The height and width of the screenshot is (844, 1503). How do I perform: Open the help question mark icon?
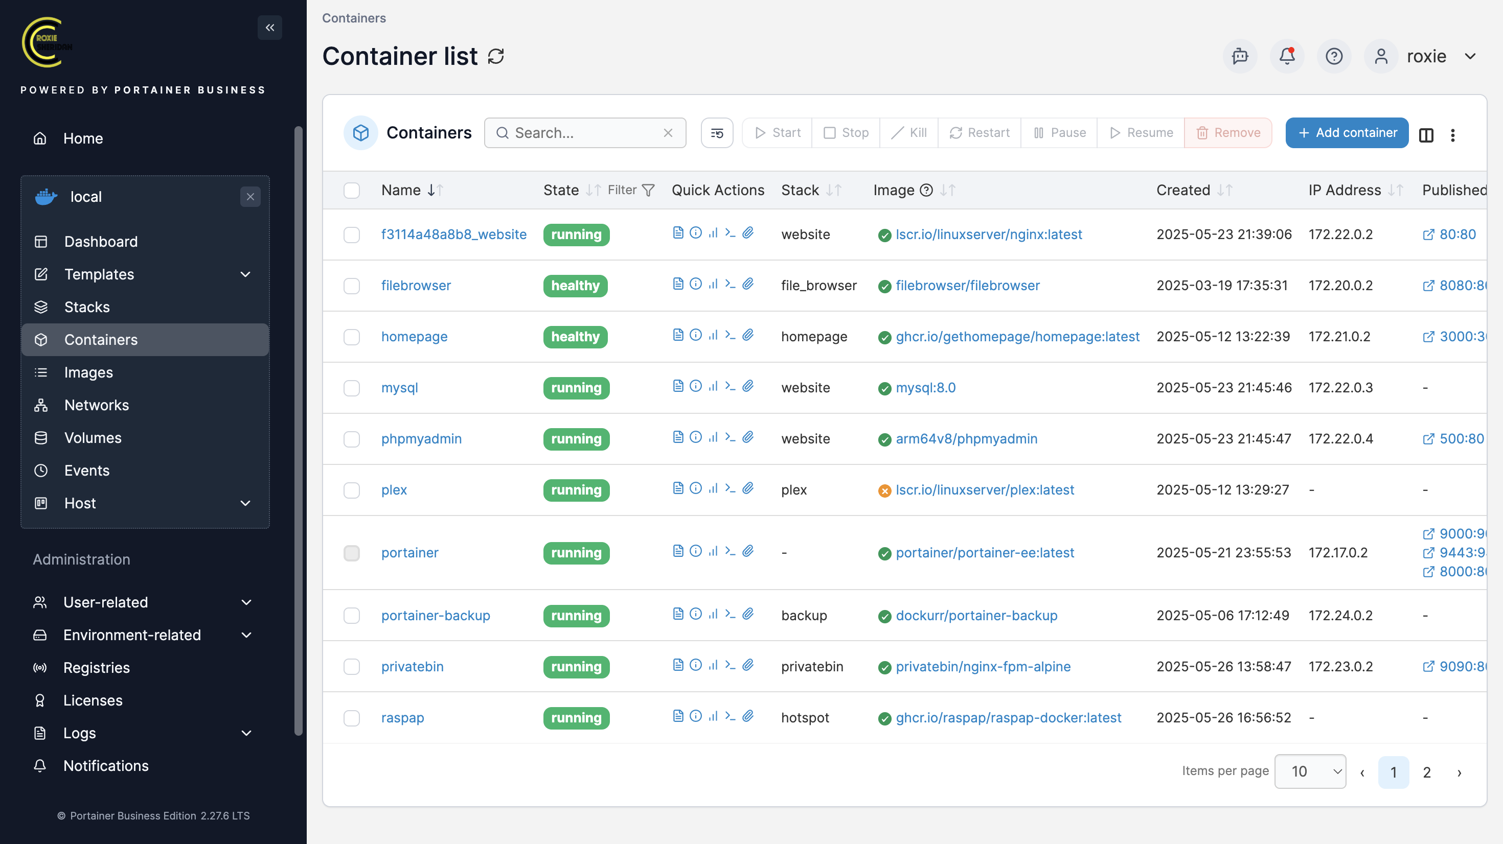click(1334, 56)
